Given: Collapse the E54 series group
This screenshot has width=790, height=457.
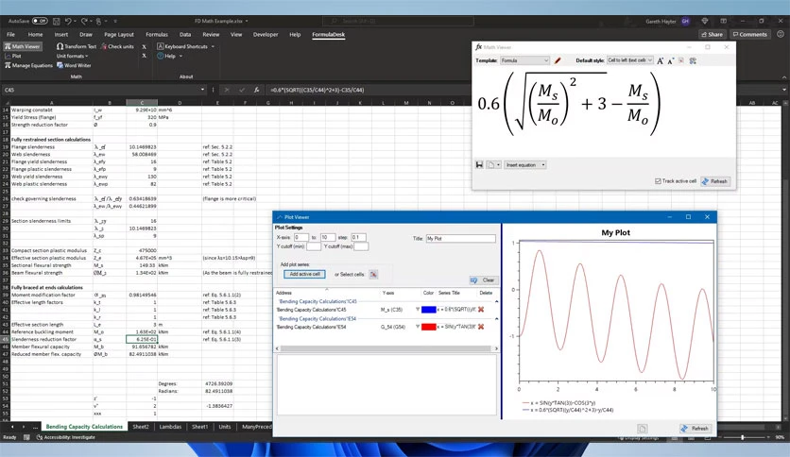Looking at the screenshot, I should point(496,318).
